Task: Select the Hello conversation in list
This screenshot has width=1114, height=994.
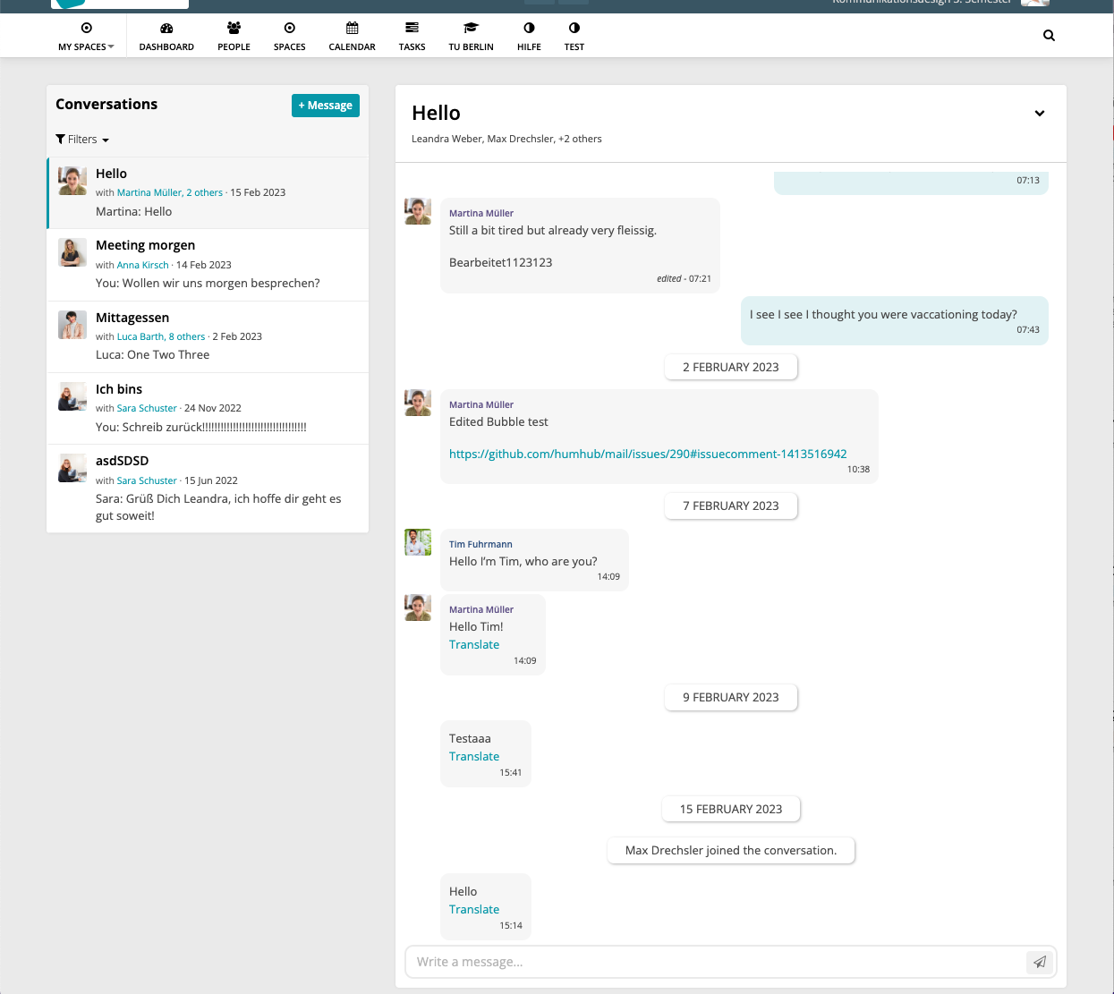Action: 208,192
